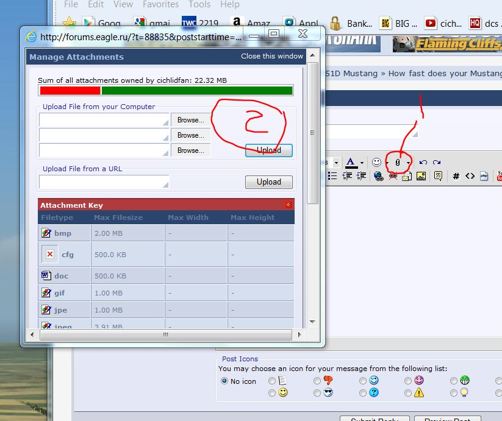Click the text color A icon
502x421 pixels.
(351, 163)
